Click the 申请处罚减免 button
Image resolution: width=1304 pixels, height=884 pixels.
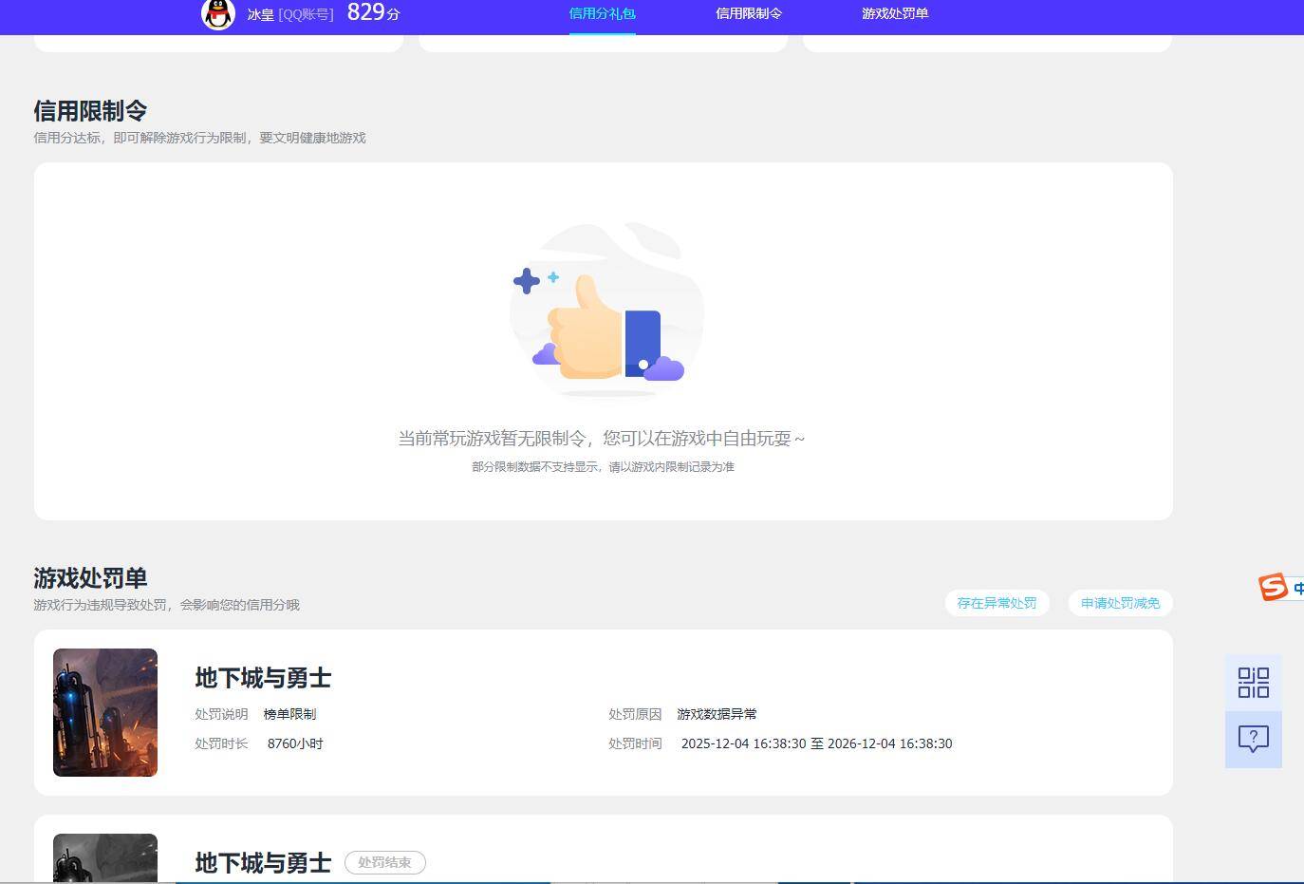point(1120,602)
